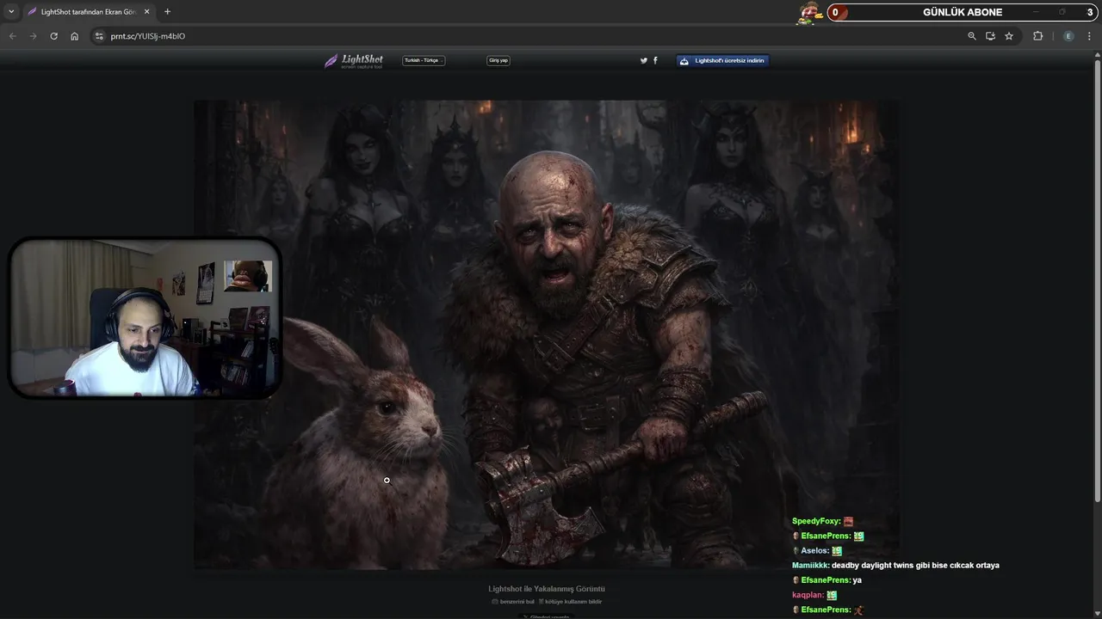Open the browser profile avatar
Viewport: 1102px width, 619px height.
[1068, 36]
